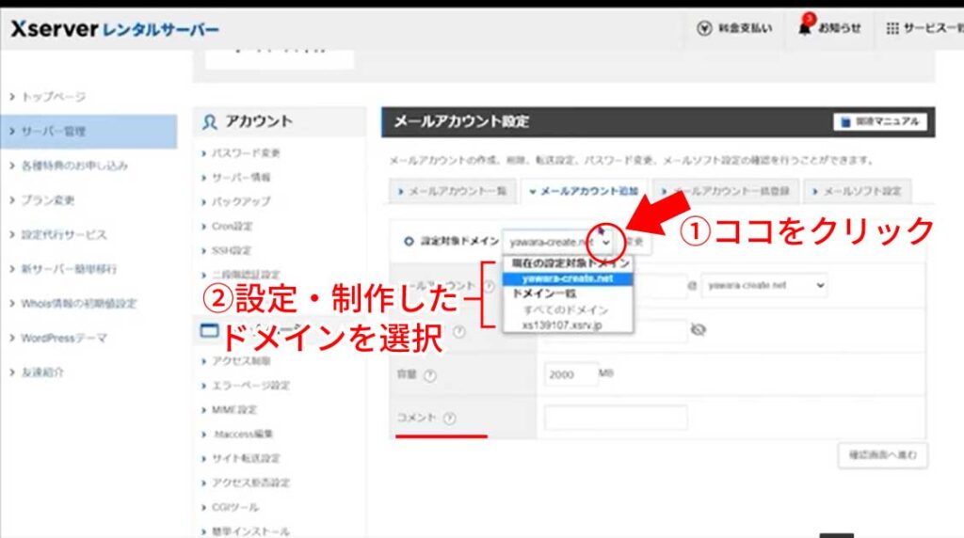Click the 確認画面へ進む button
Viewport: 964px width, 538px height.
click(882, 455)
